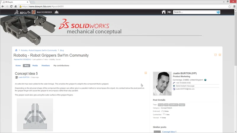The width and height of the screenshot is (237, 133).
Task: Click the location globe icon after United Kingdom
Action: coord(205,80)
